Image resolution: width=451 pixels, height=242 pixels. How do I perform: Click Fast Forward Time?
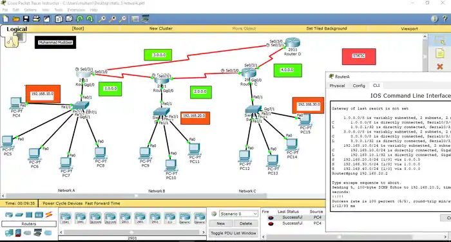102,203
